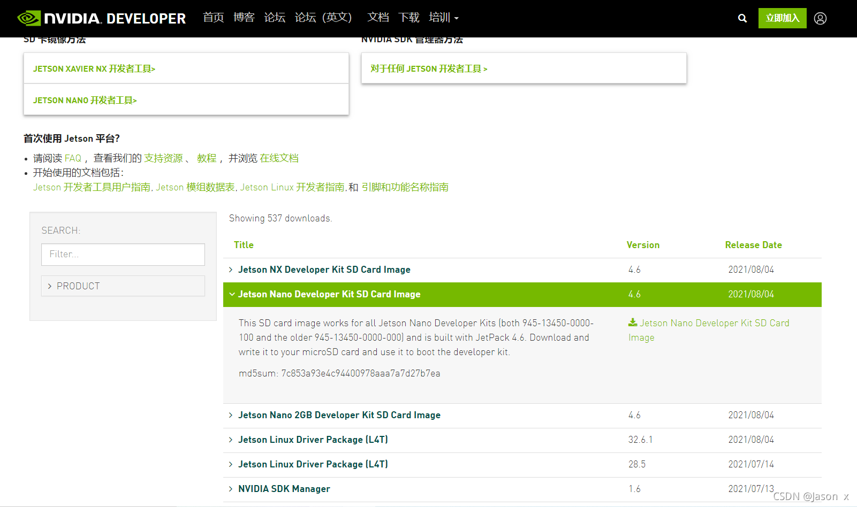Viewport: 857px width, 507px height.
Task: Go to the 论坛 menu item
Action: coord(275,18)
